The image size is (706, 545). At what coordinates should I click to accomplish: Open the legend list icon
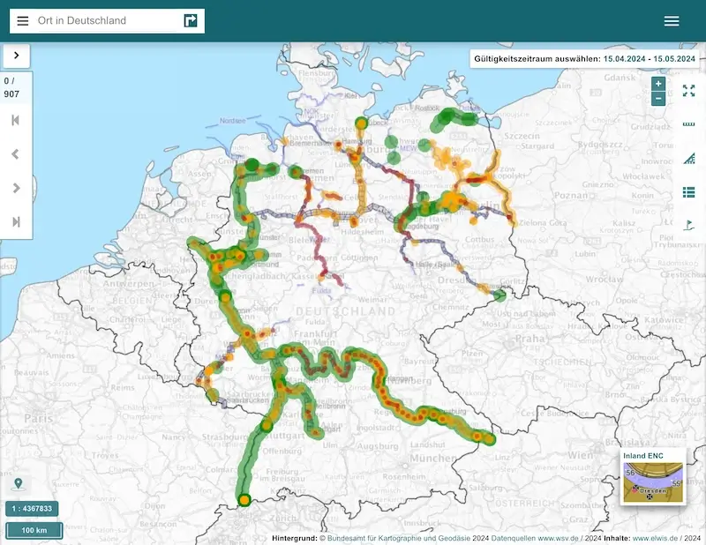pyautogui.click(x=688, y=192)
